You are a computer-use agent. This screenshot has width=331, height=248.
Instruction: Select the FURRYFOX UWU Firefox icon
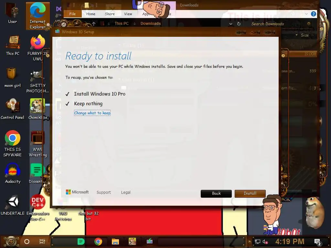pos(37,48)
